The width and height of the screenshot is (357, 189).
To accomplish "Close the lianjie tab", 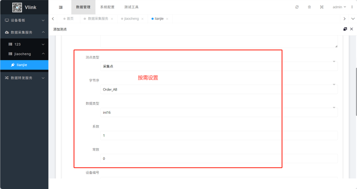I will (167, 19).
